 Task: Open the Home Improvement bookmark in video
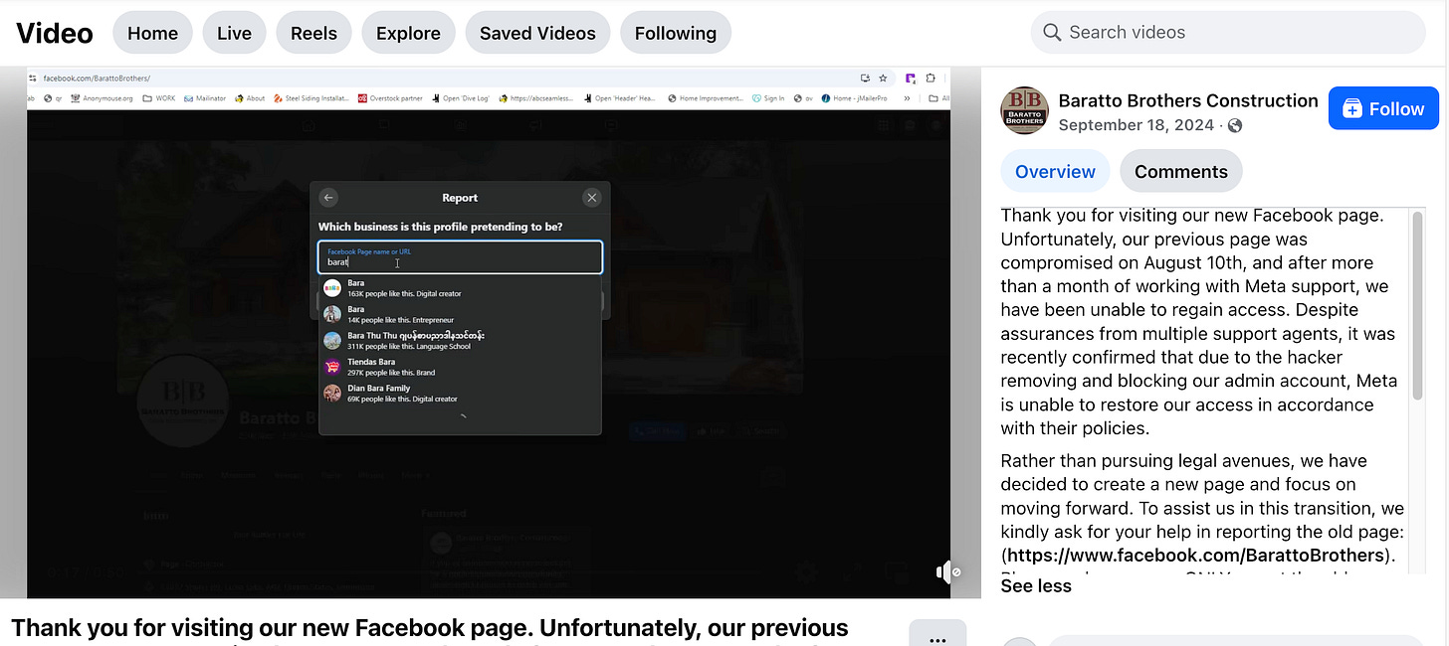[x=706, y=98]
